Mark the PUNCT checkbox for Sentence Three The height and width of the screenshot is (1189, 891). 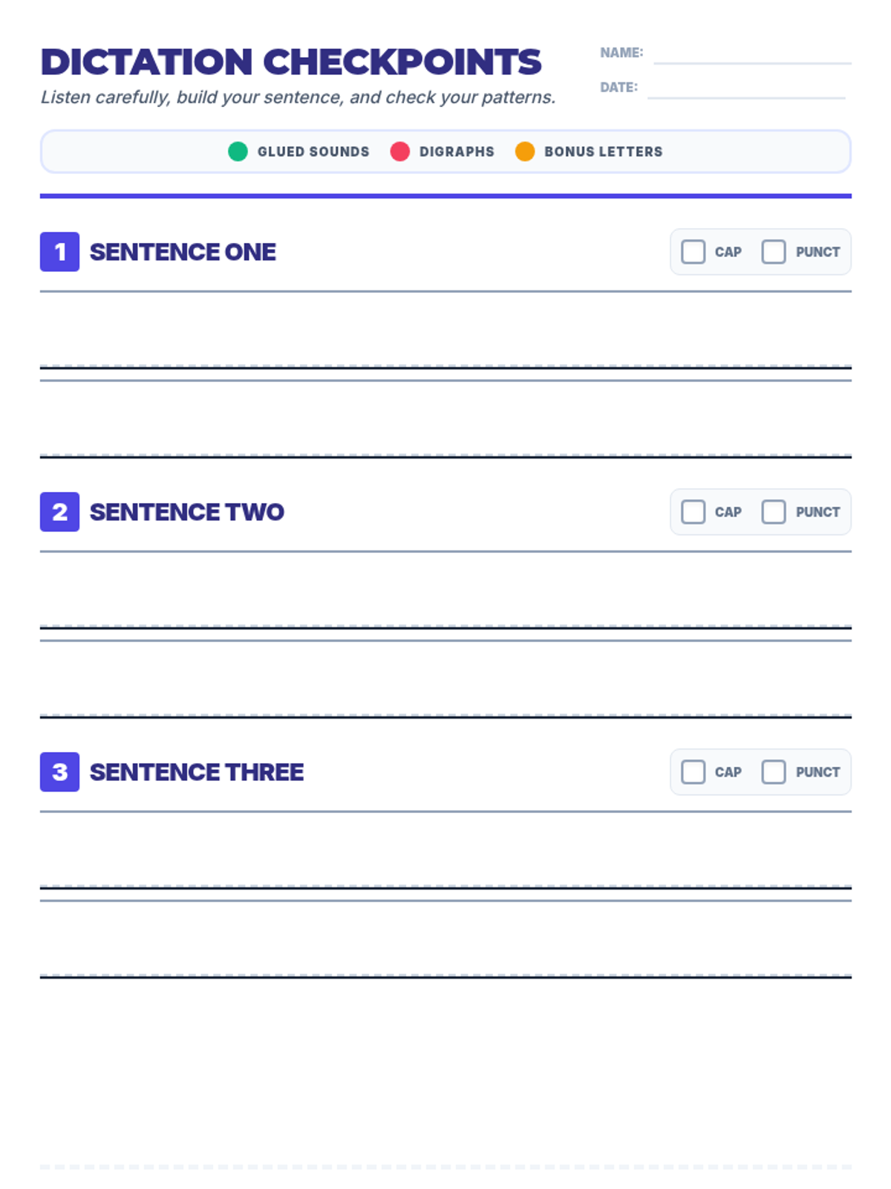tap(774, 772)
